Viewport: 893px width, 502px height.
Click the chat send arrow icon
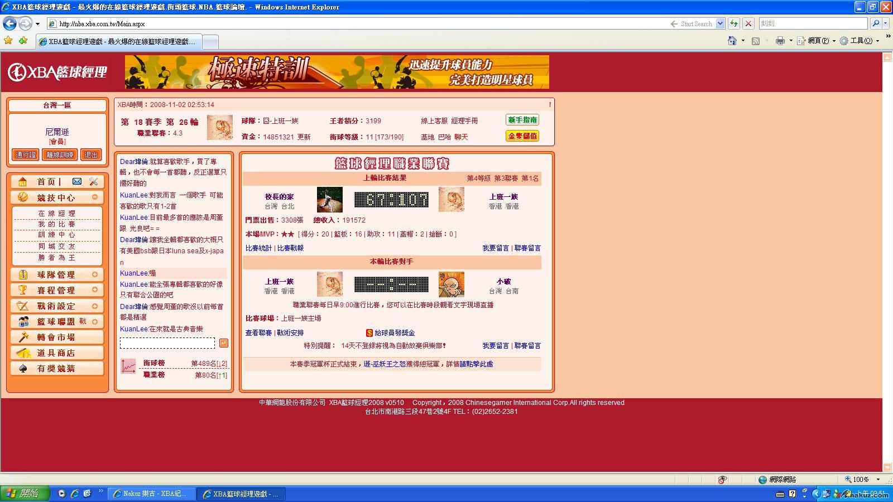coord(224,343)
